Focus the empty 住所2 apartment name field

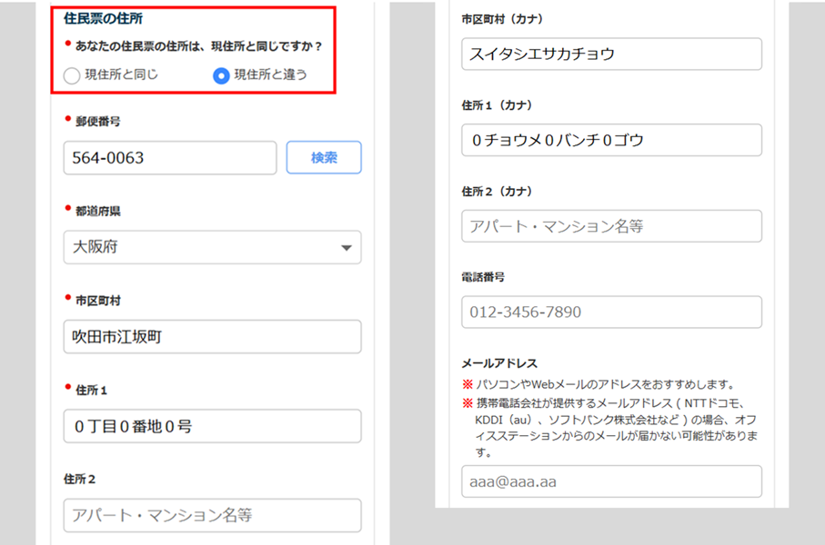click(x=212, y=515)
